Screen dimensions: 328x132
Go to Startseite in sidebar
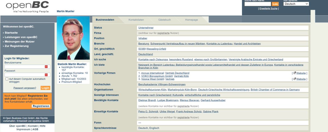(11, 33)
